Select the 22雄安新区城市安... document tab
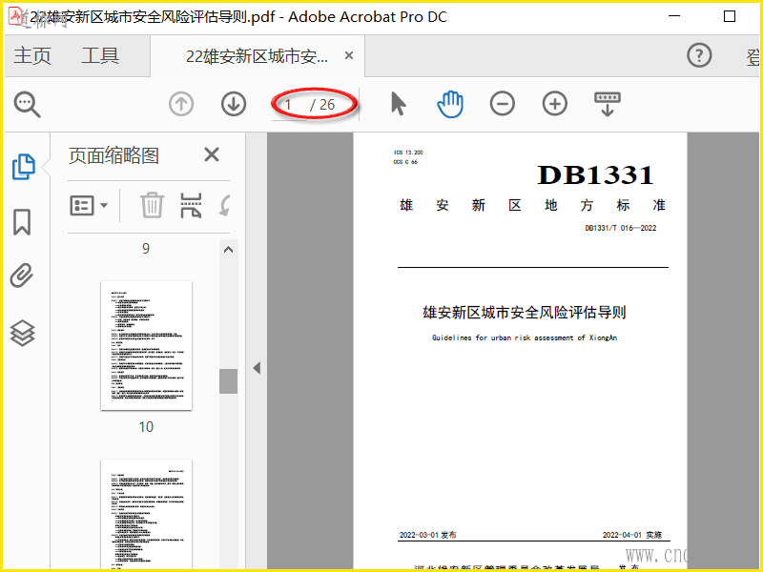 tap(257, 56)
